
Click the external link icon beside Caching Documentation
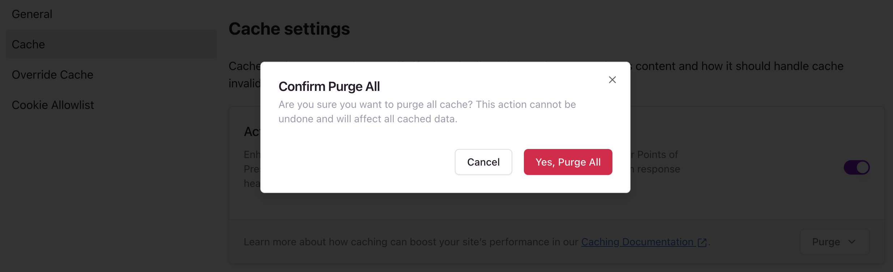[x=702, y=242]
